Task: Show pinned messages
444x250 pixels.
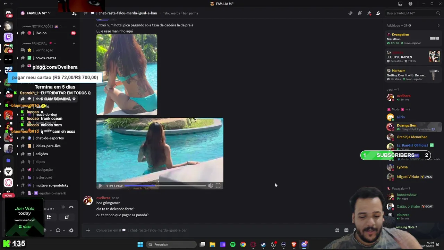Action: click(x=369, y=13)
